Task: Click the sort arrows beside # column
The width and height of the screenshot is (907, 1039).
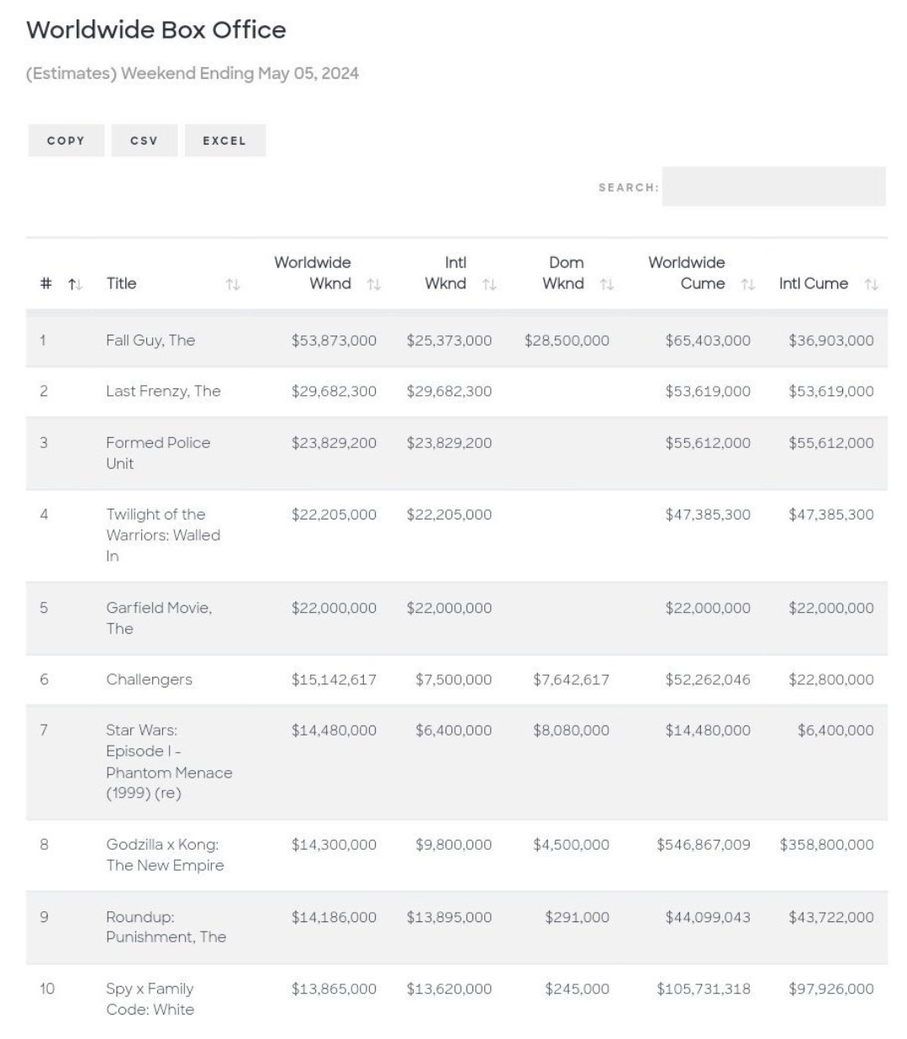Action: [x=75, y=284]
